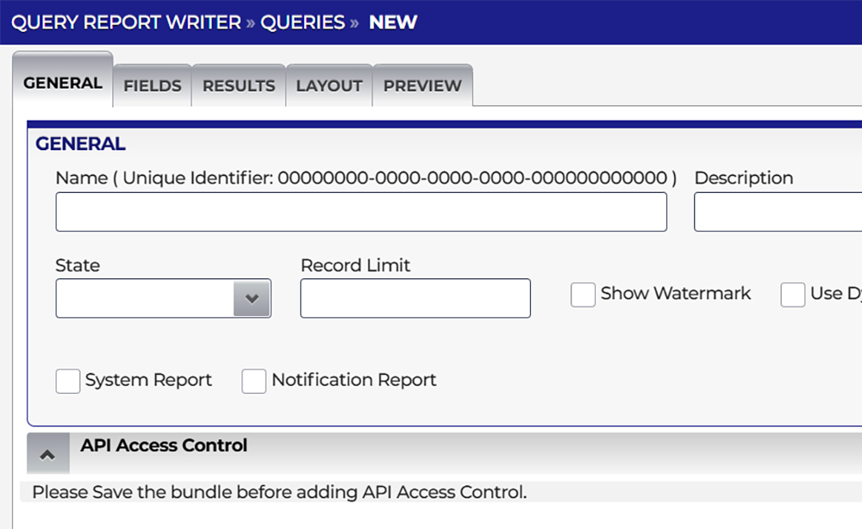Tick the Notification Report checkbox
This screenshot has height=529, width=862.
tap(253, 381)
